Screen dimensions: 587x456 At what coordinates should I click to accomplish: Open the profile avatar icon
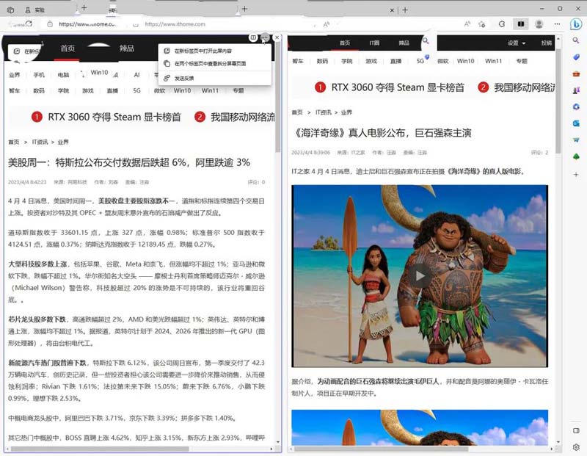point(539,24)
